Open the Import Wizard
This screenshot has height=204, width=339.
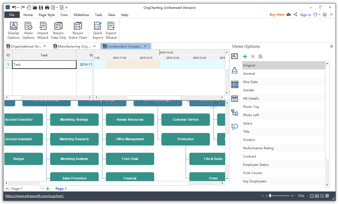click(x=43, y=30)
